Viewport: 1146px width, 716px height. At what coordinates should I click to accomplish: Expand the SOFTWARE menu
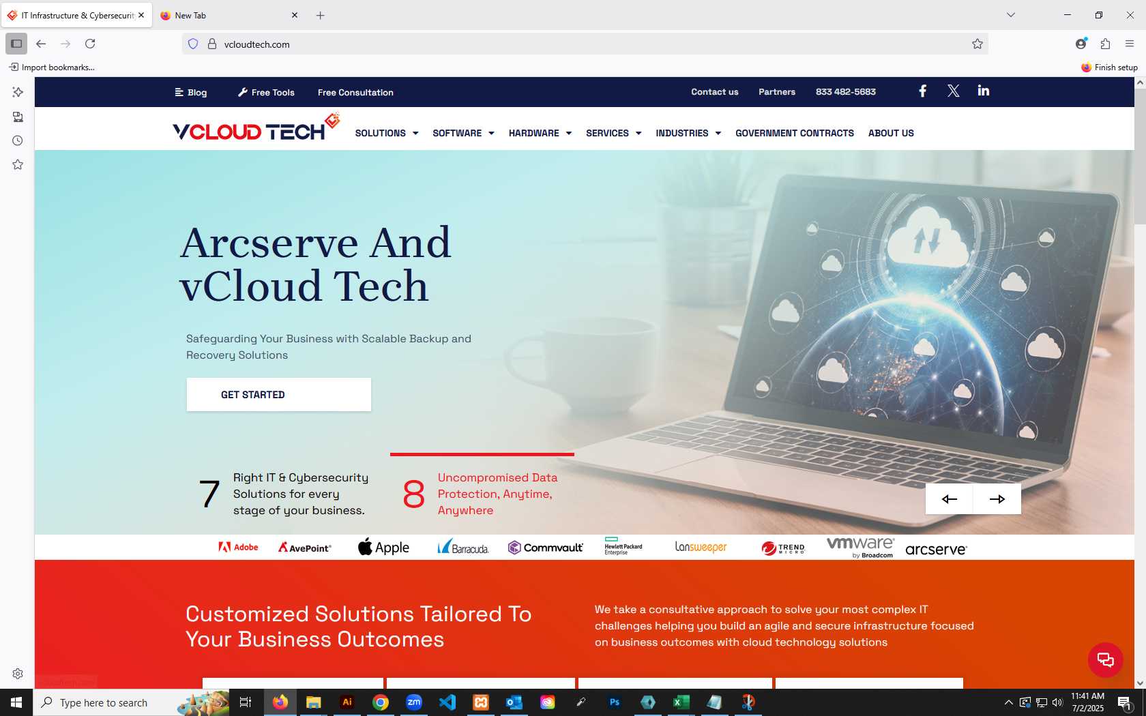[463, 133]
